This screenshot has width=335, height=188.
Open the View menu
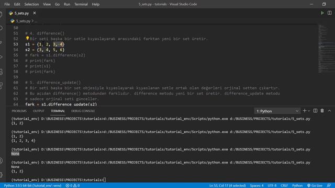47,4
